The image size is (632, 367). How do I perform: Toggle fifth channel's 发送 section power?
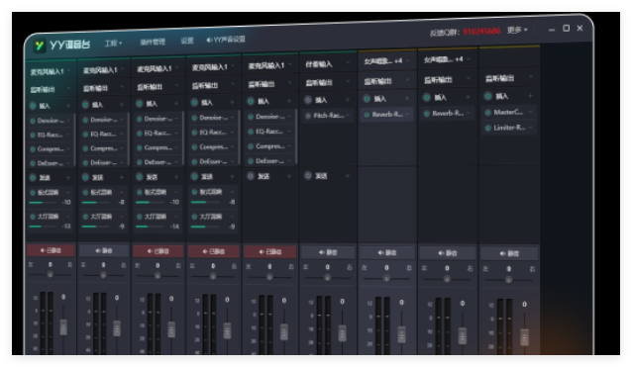pyautogui.click(x=251, y=176)
